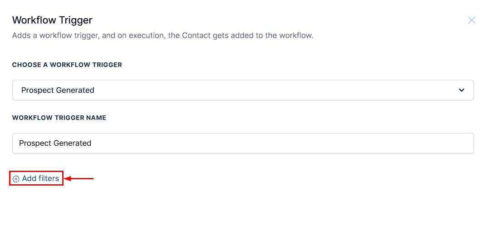The width and height of the screenshot is (487, 225).
Task: Click the CHOOSE A WORKFLOW TRIGGER label
Action: (67, 65)
